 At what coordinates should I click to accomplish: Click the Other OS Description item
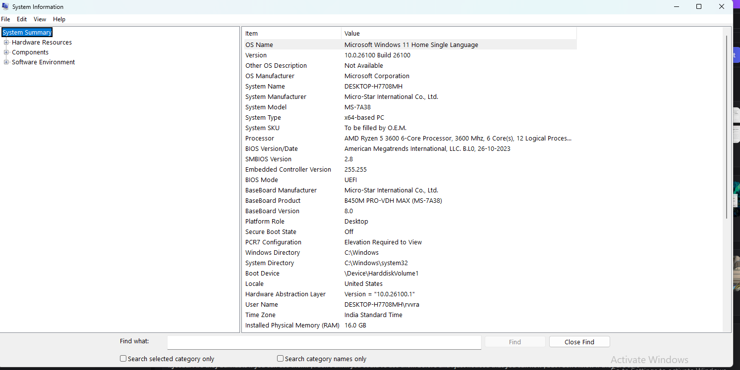276,66
